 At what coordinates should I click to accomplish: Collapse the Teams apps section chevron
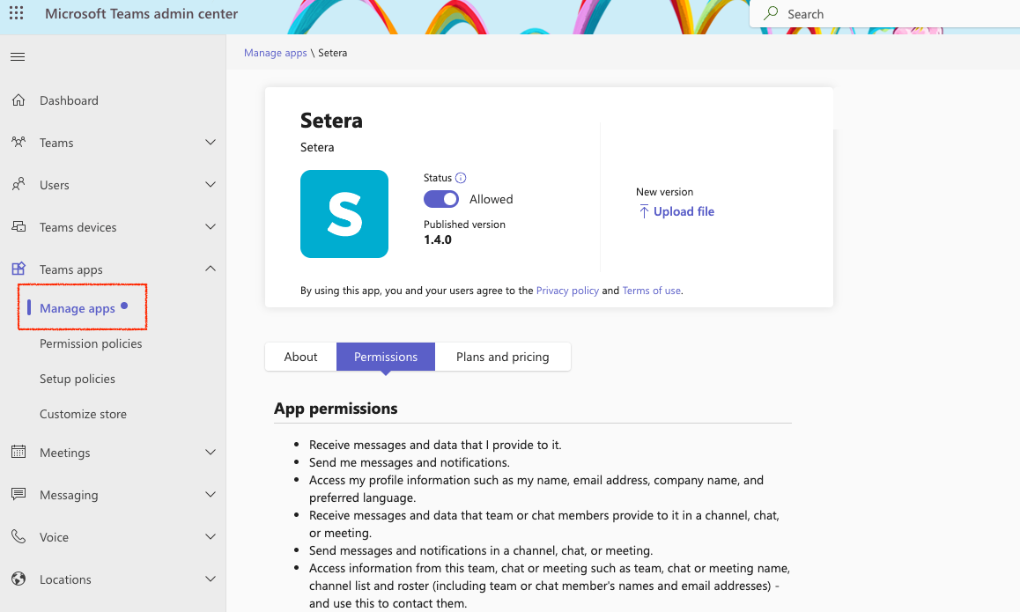(211, 269)
